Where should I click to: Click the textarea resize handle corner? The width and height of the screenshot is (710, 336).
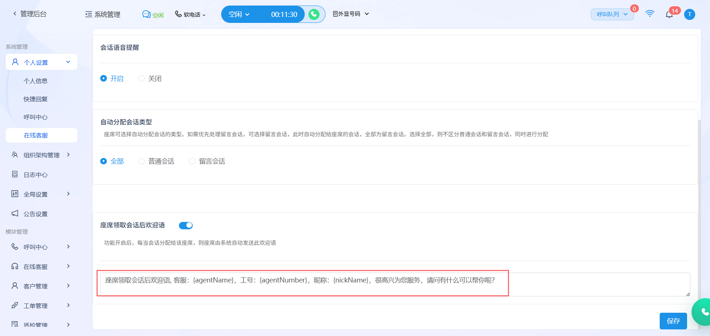pos(688,294)
